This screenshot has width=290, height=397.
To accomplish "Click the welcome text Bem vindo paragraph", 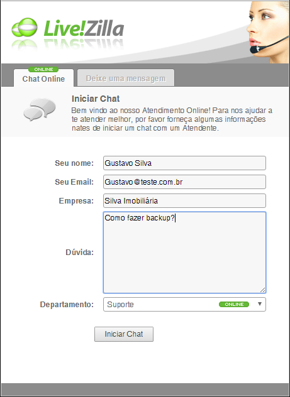I will pyautogui.click(x=172, y=119).
